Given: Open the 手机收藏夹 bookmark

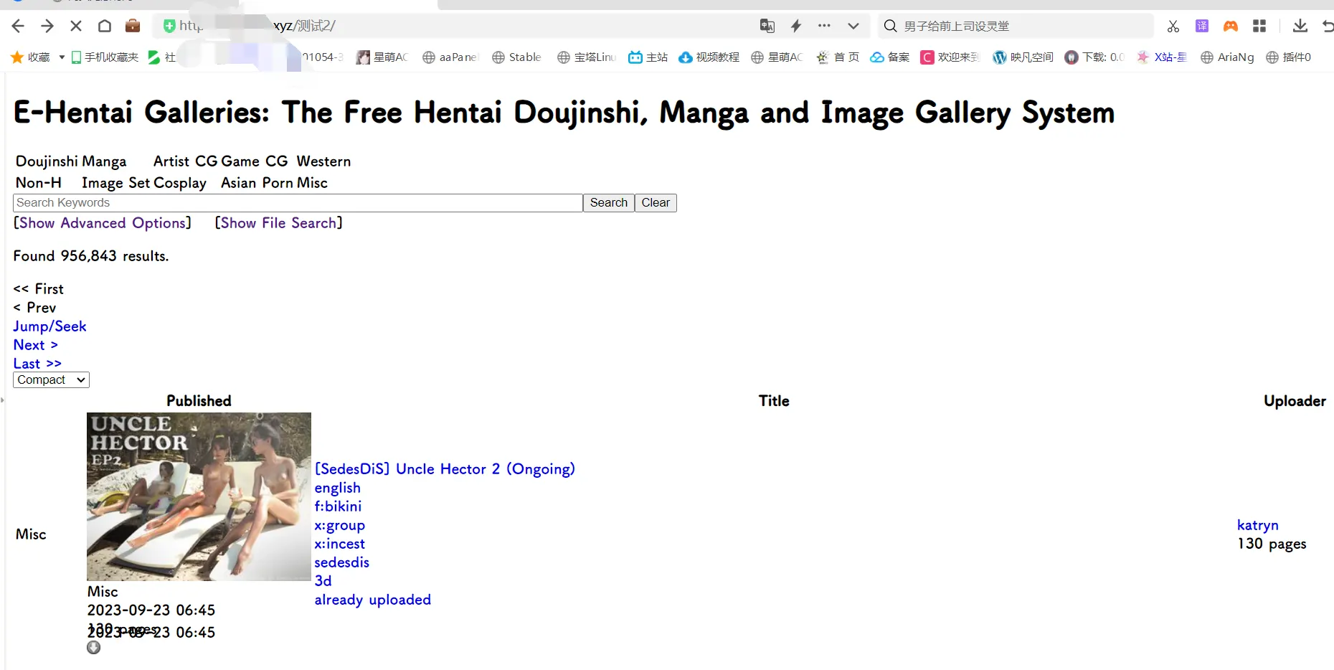Looking at the screenshot, I should point(105,57).
